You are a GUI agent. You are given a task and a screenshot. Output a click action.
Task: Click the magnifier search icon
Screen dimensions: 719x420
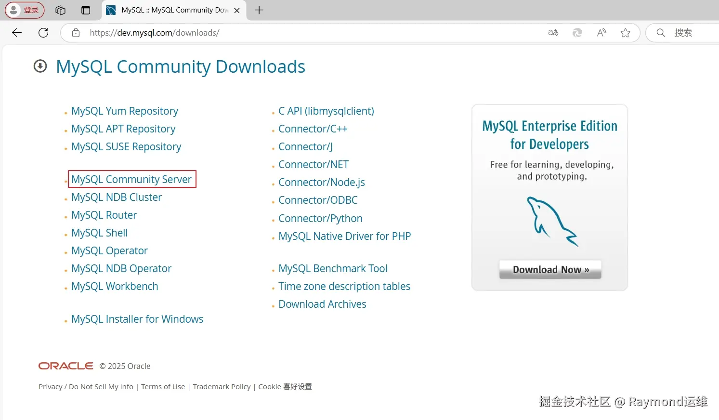(661, 33)
